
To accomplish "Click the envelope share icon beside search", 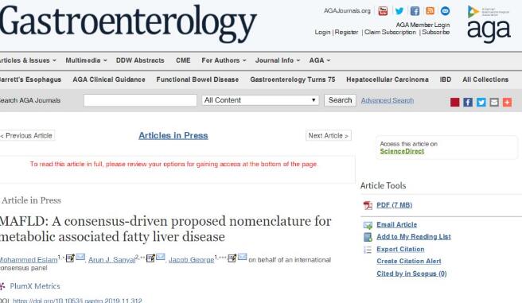I will (x=494, y=102).
